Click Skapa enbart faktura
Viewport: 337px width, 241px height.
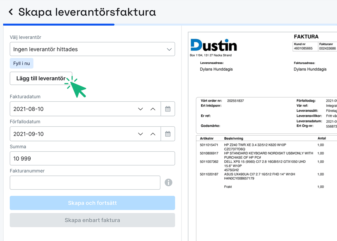(92, 220)
